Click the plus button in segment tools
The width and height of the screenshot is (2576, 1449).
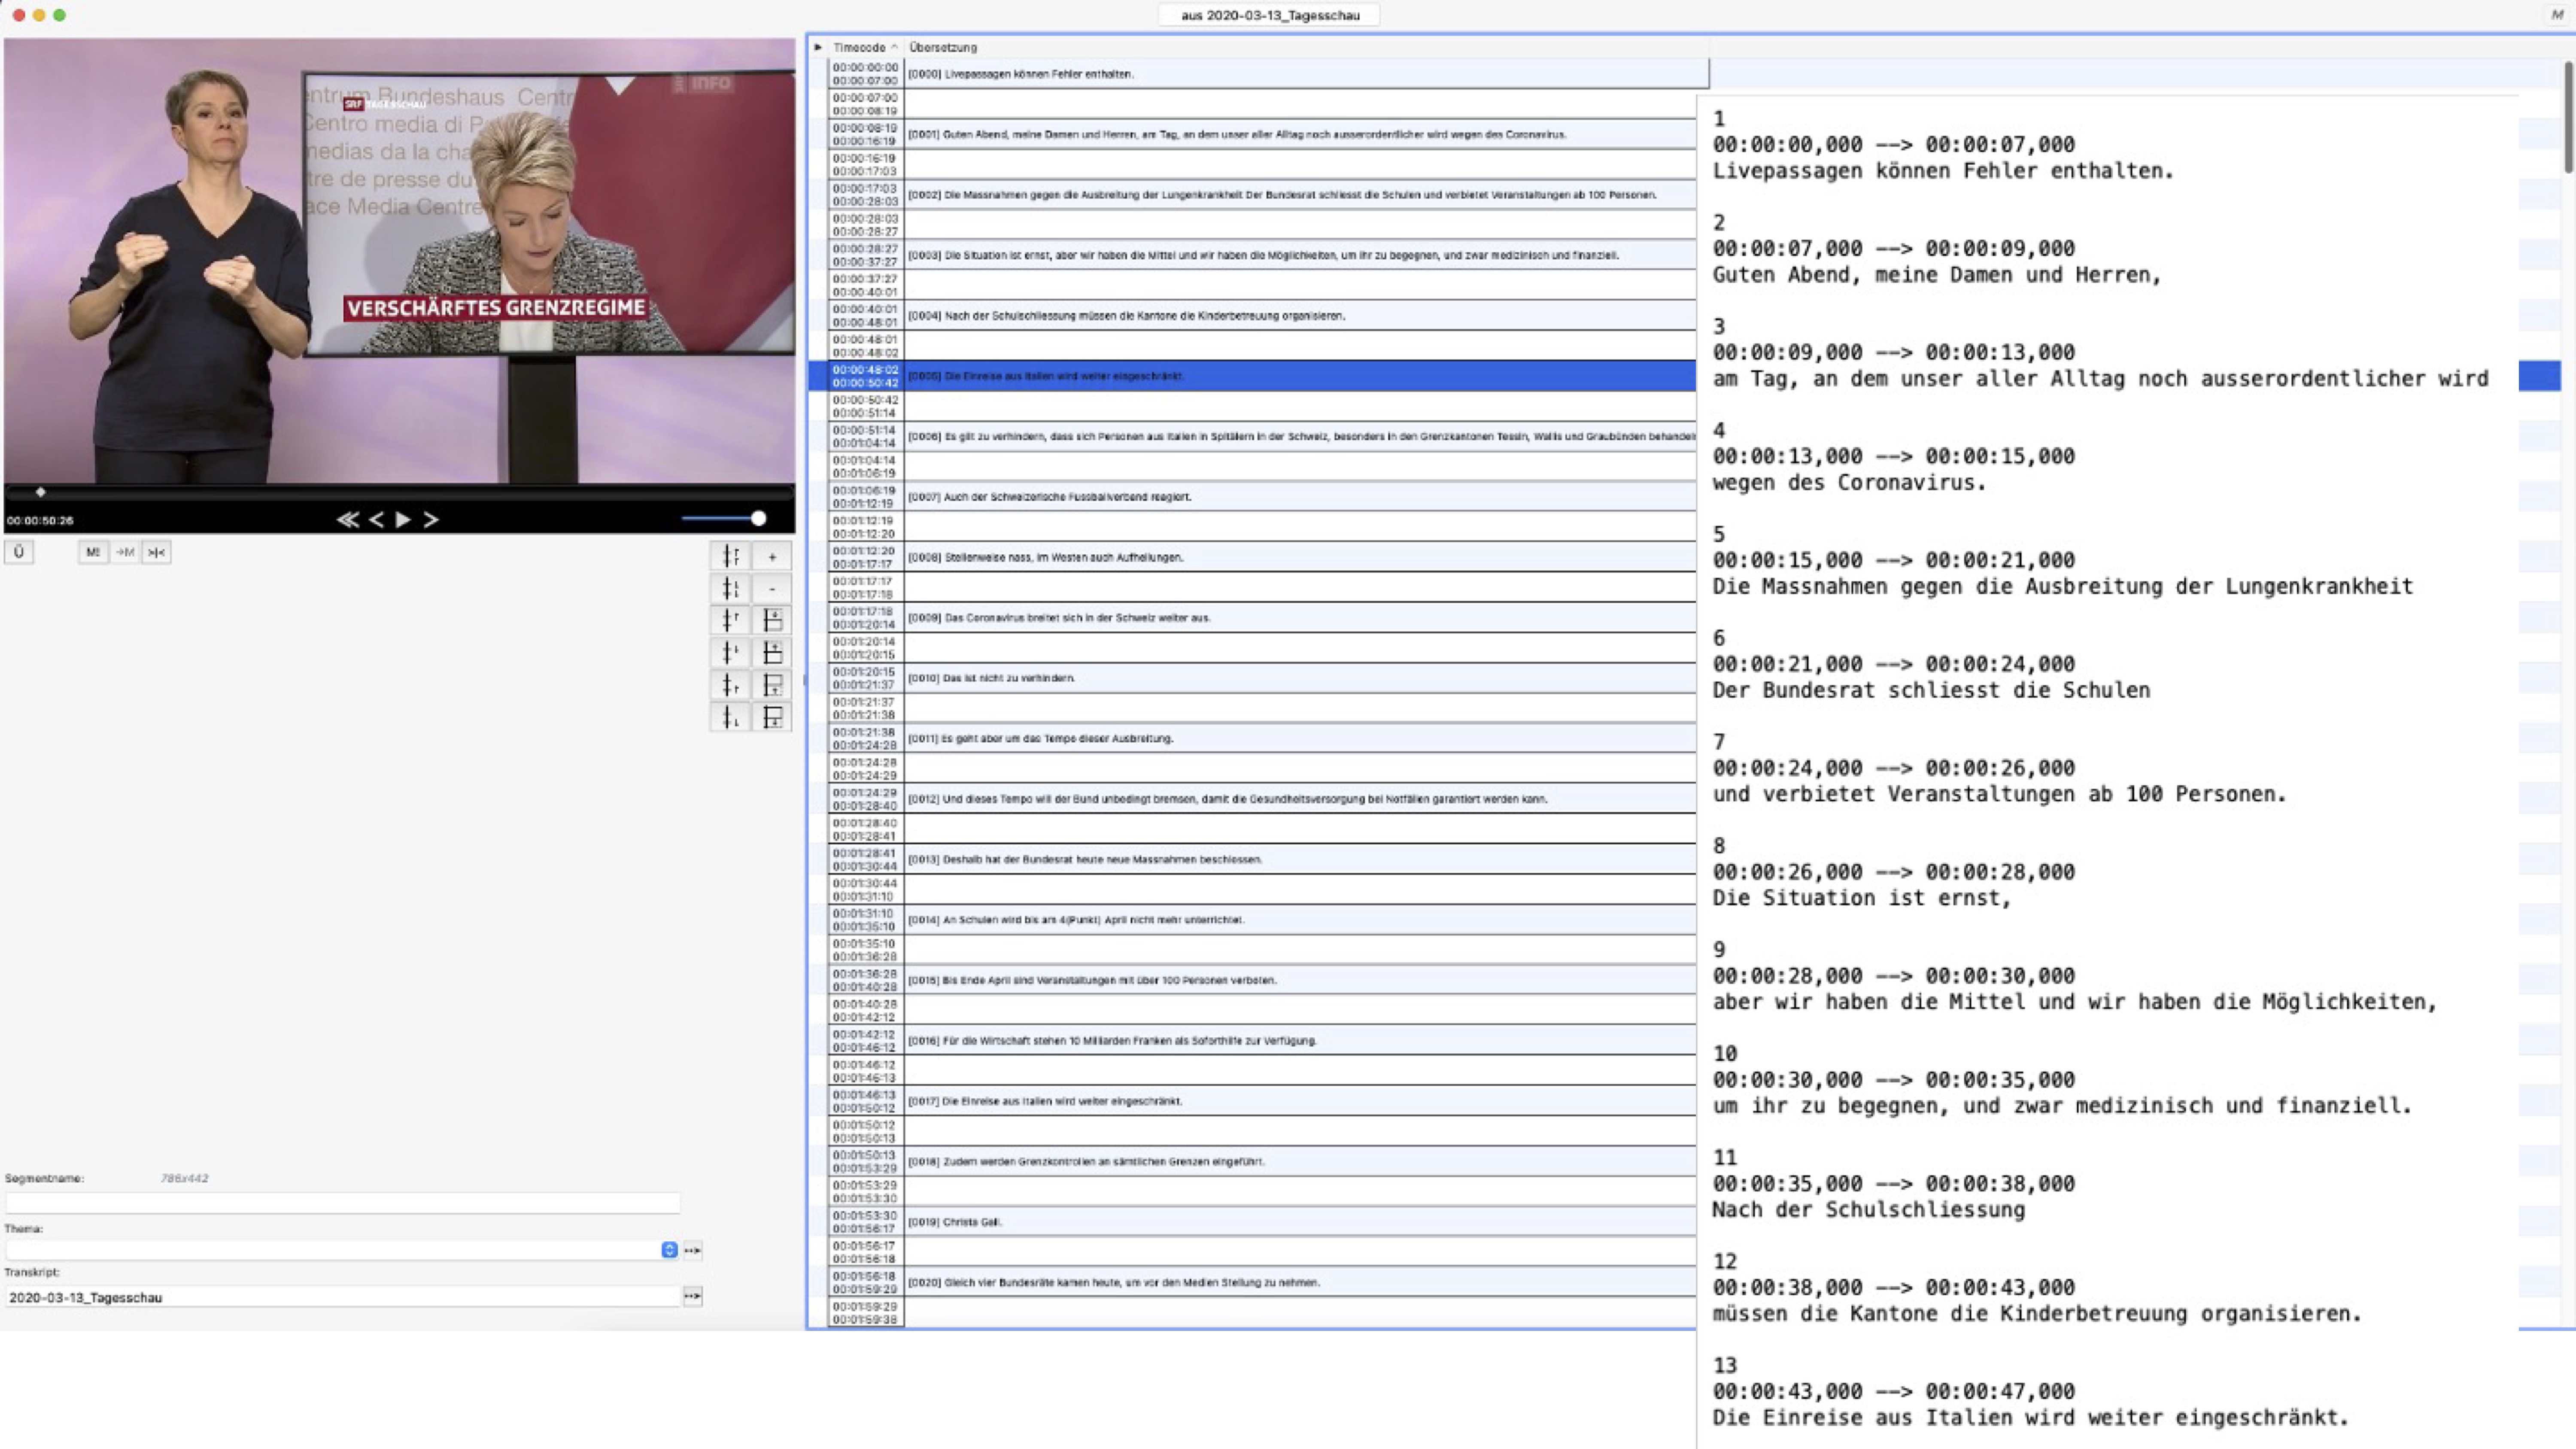pyautogui.click(x=772, y=557)
